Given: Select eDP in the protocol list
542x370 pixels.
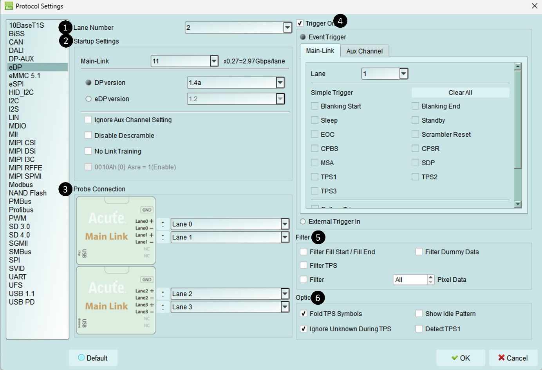Looking at the screenshot, I should (x=38, y=67).
